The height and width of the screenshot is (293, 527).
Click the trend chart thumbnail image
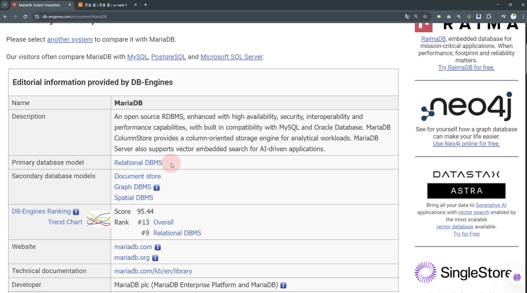click(x=98, y=219)
